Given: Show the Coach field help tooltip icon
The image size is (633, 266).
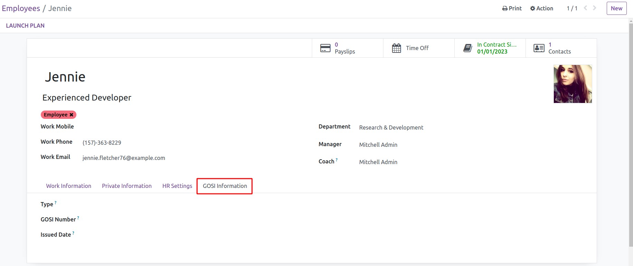Looking at the screenshot, I should (x=337, y=160).
